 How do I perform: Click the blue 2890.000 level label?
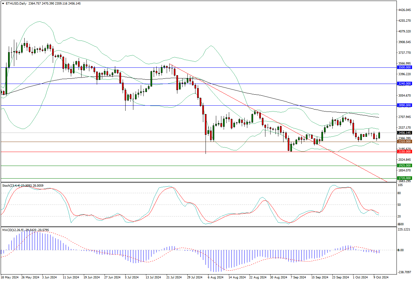pyautogui.click(x=404, y=105)
